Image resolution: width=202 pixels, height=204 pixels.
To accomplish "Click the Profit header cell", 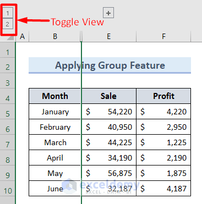I will (x=163, y=96).
